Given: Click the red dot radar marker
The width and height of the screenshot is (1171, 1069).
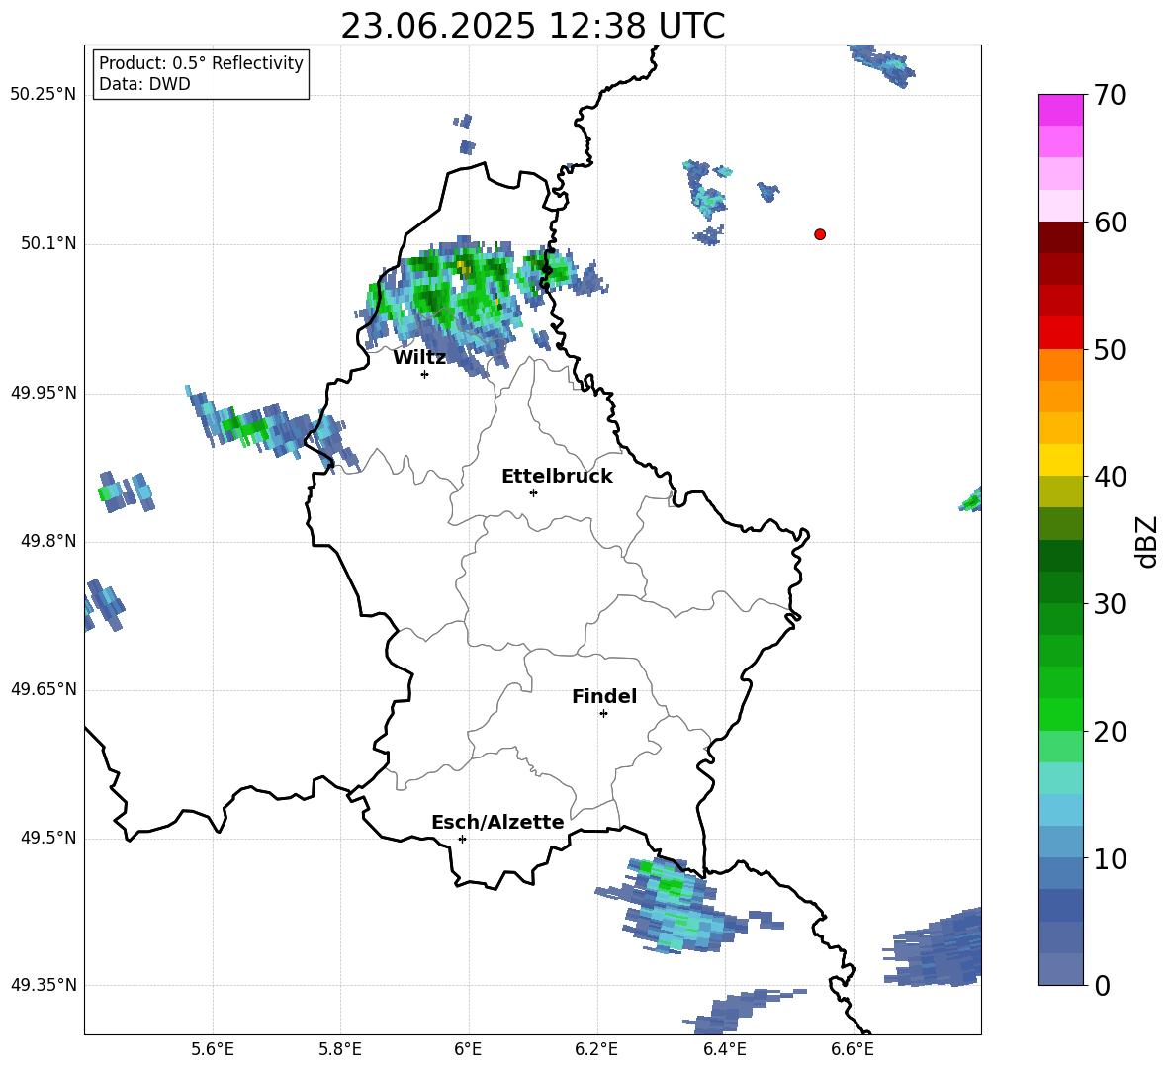Looking at the screenshot, I should point(819,234).
